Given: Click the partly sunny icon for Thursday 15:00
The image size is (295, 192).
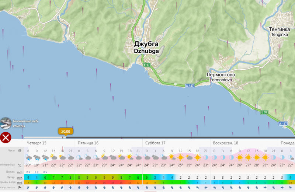Looking at the screenshot, I should tap(53, 158).
